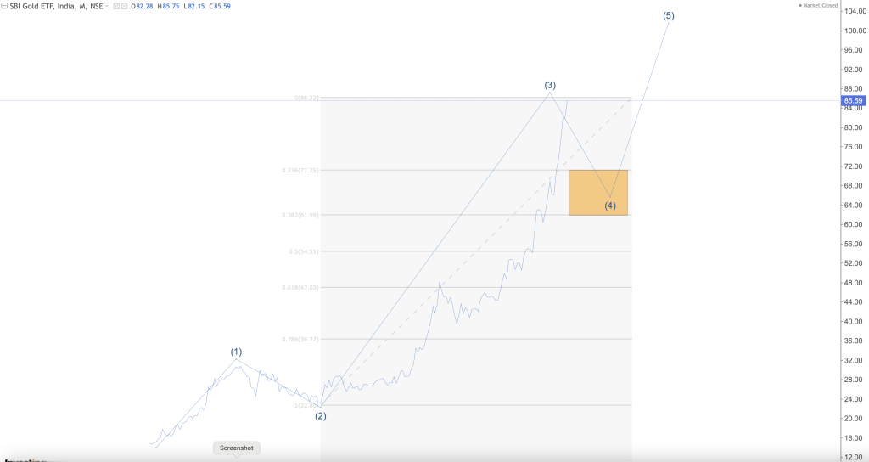
Task: Open the dropdown arrow beside NSE
Action: pos(108,7)
